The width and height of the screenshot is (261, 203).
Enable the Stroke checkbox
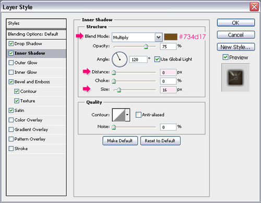pyautogui.click(x=11, y=148)
